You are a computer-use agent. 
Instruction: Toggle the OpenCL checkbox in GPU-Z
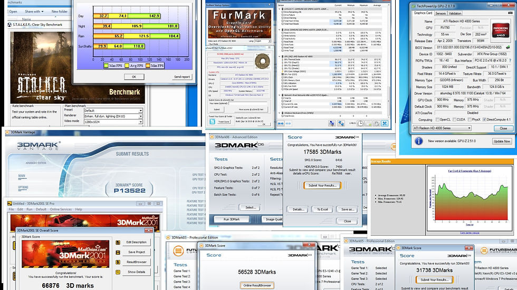coord(437,119)
